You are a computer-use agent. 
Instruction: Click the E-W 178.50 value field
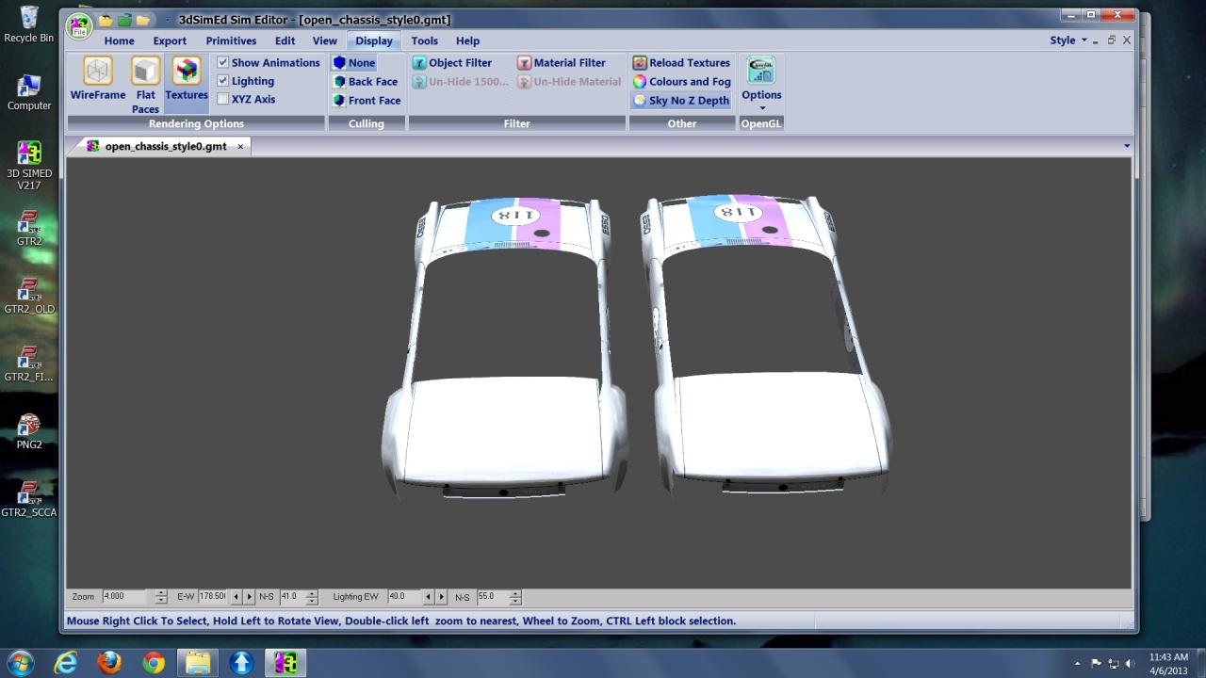point(212,597)
